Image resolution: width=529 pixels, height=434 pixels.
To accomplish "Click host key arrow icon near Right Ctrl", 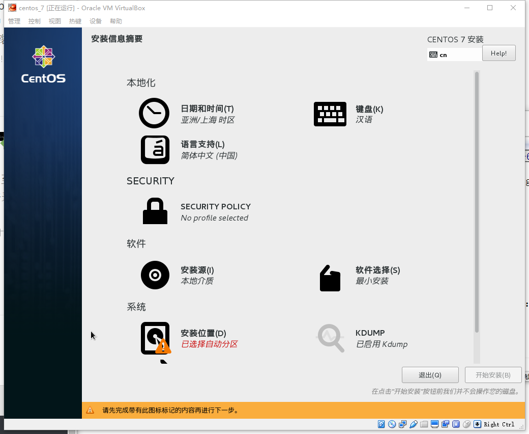I will click(x=478, y=424).
